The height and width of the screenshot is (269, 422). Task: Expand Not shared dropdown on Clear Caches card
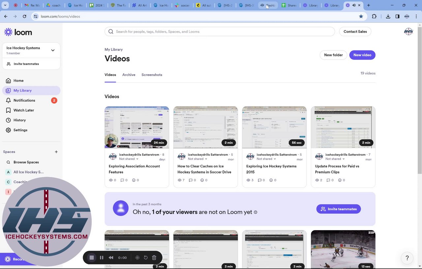(197, 159)
